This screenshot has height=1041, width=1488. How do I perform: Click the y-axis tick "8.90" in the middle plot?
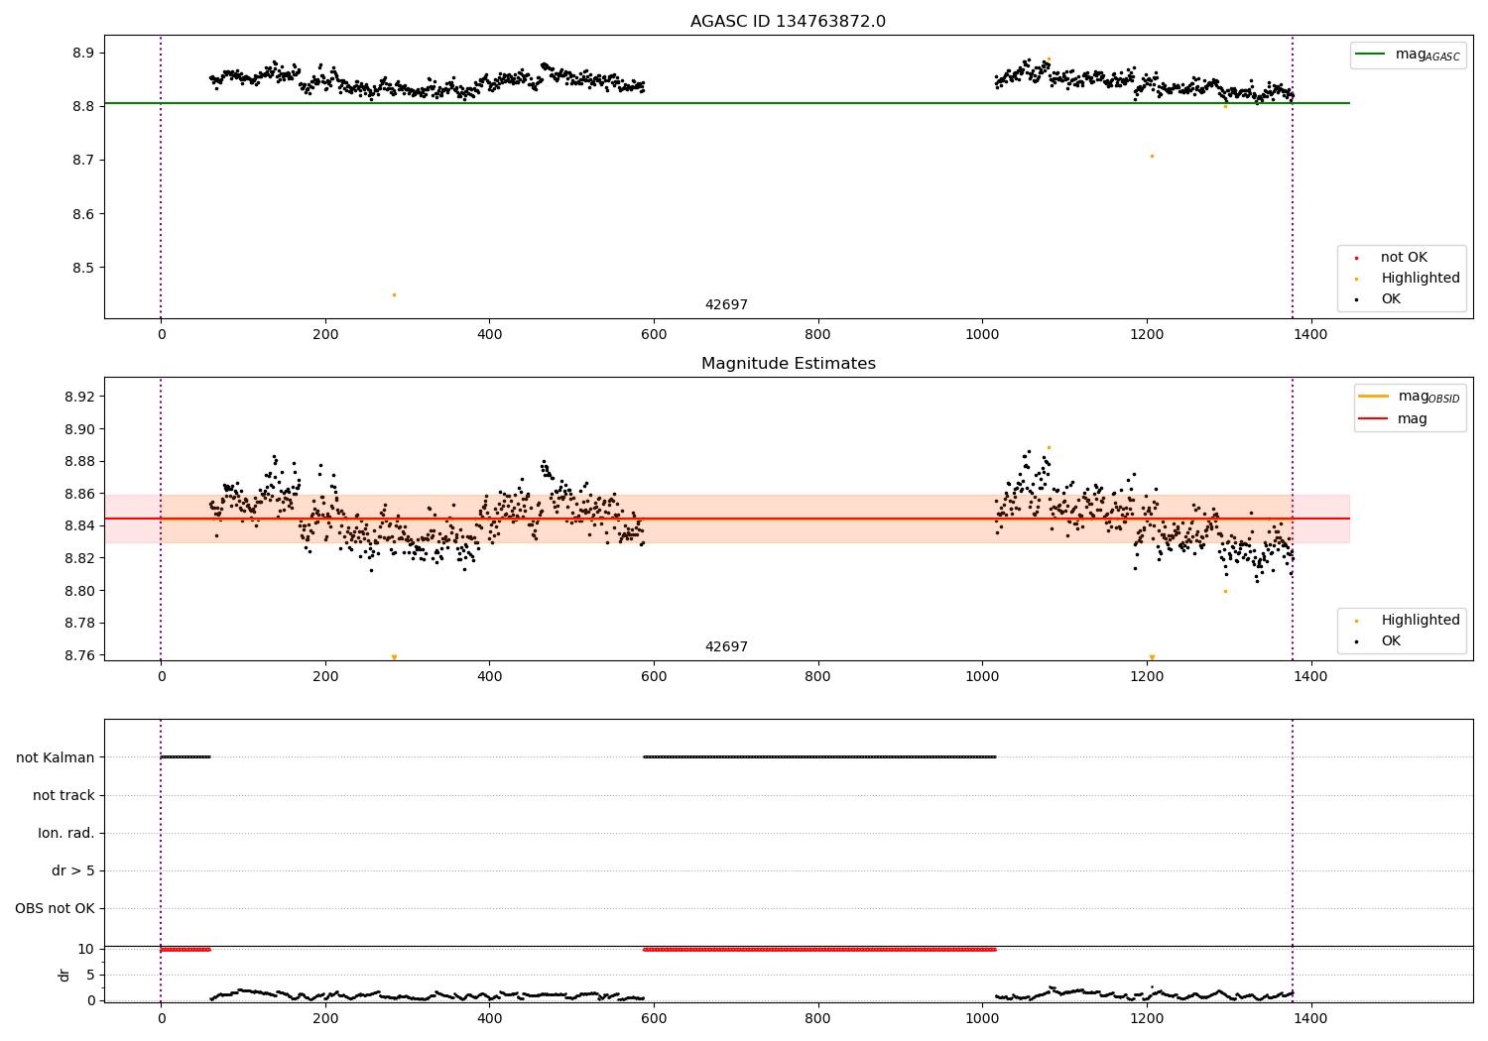pyautogui.click(x=78, y=429)
